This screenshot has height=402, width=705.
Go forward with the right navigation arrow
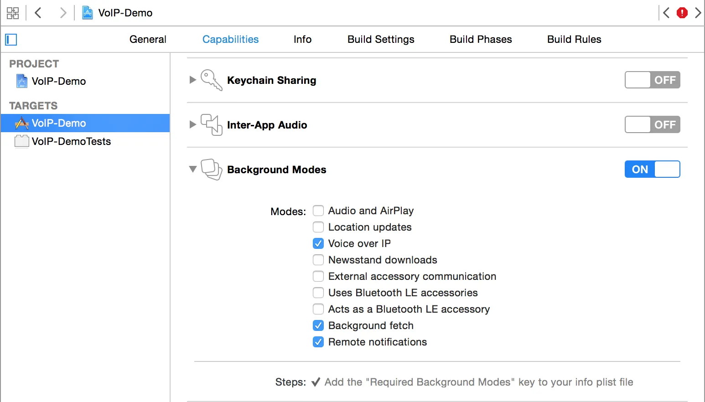click(x=63, y=13)
